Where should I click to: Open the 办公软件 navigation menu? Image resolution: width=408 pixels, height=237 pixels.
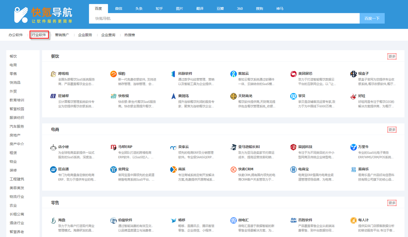coord(16,35)
